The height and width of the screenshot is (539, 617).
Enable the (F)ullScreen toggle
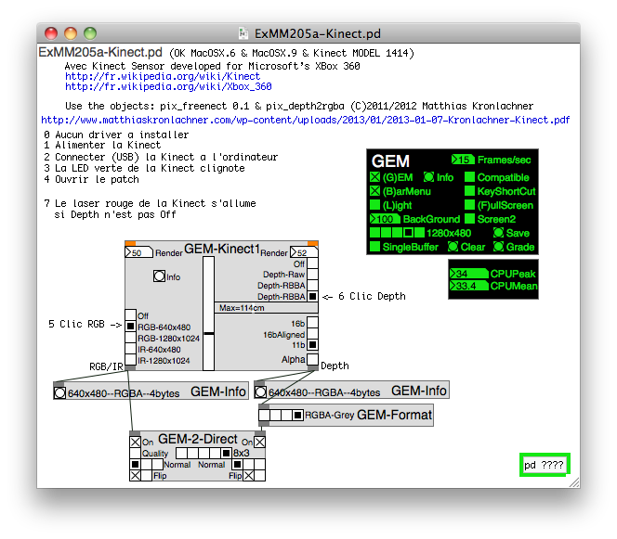469,205
